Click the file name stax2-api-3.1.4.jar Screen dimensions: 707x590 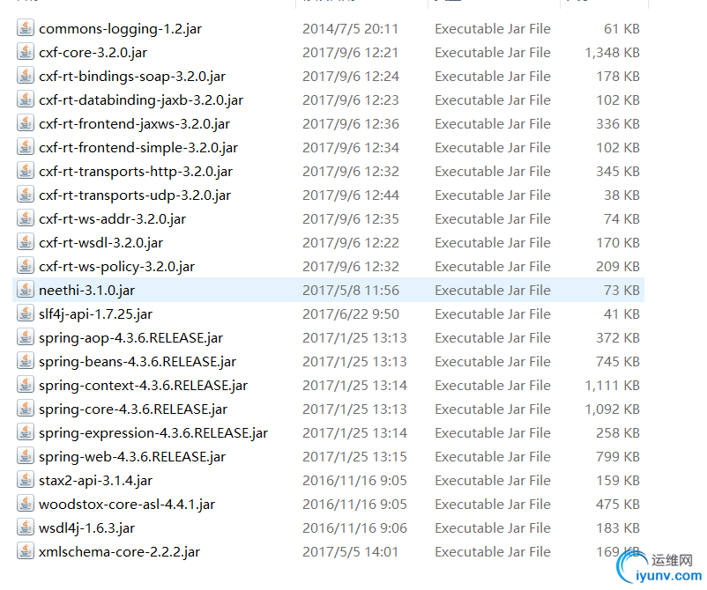[95, 482]
